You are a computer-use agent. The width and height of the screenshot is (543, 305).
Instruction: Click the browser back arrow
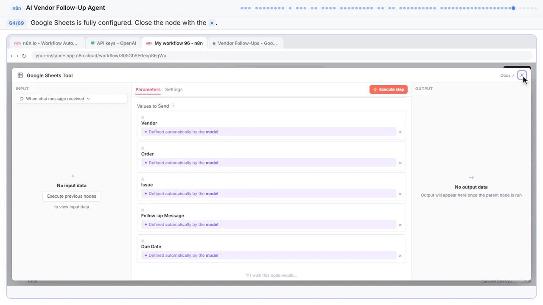11,56
